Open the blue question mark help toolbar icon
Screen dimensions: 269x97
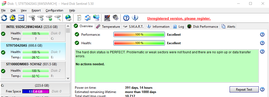126,18
